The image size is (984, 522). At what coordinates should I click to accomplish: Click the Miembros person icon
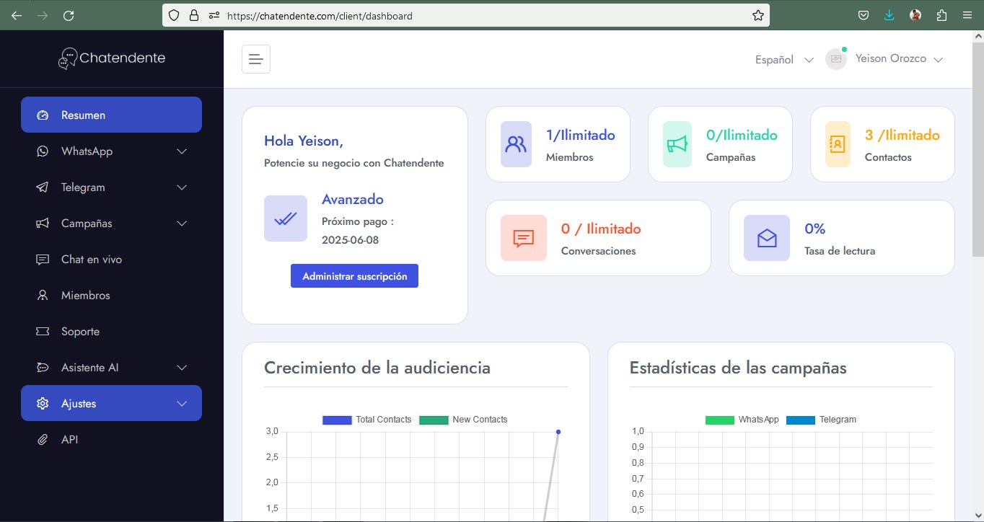pyautogui.click(x=43, y=296)
